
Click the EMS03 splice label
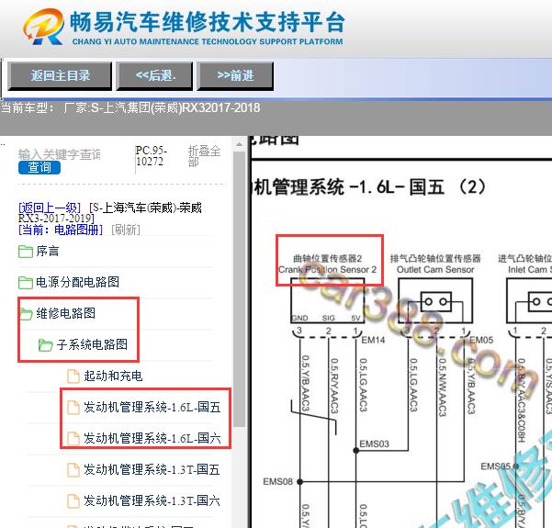374,444
